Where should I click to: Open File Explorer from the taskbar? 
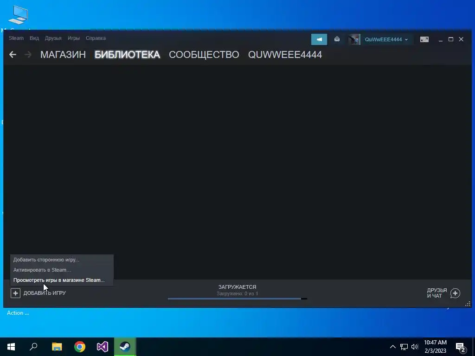pos(57,347)
